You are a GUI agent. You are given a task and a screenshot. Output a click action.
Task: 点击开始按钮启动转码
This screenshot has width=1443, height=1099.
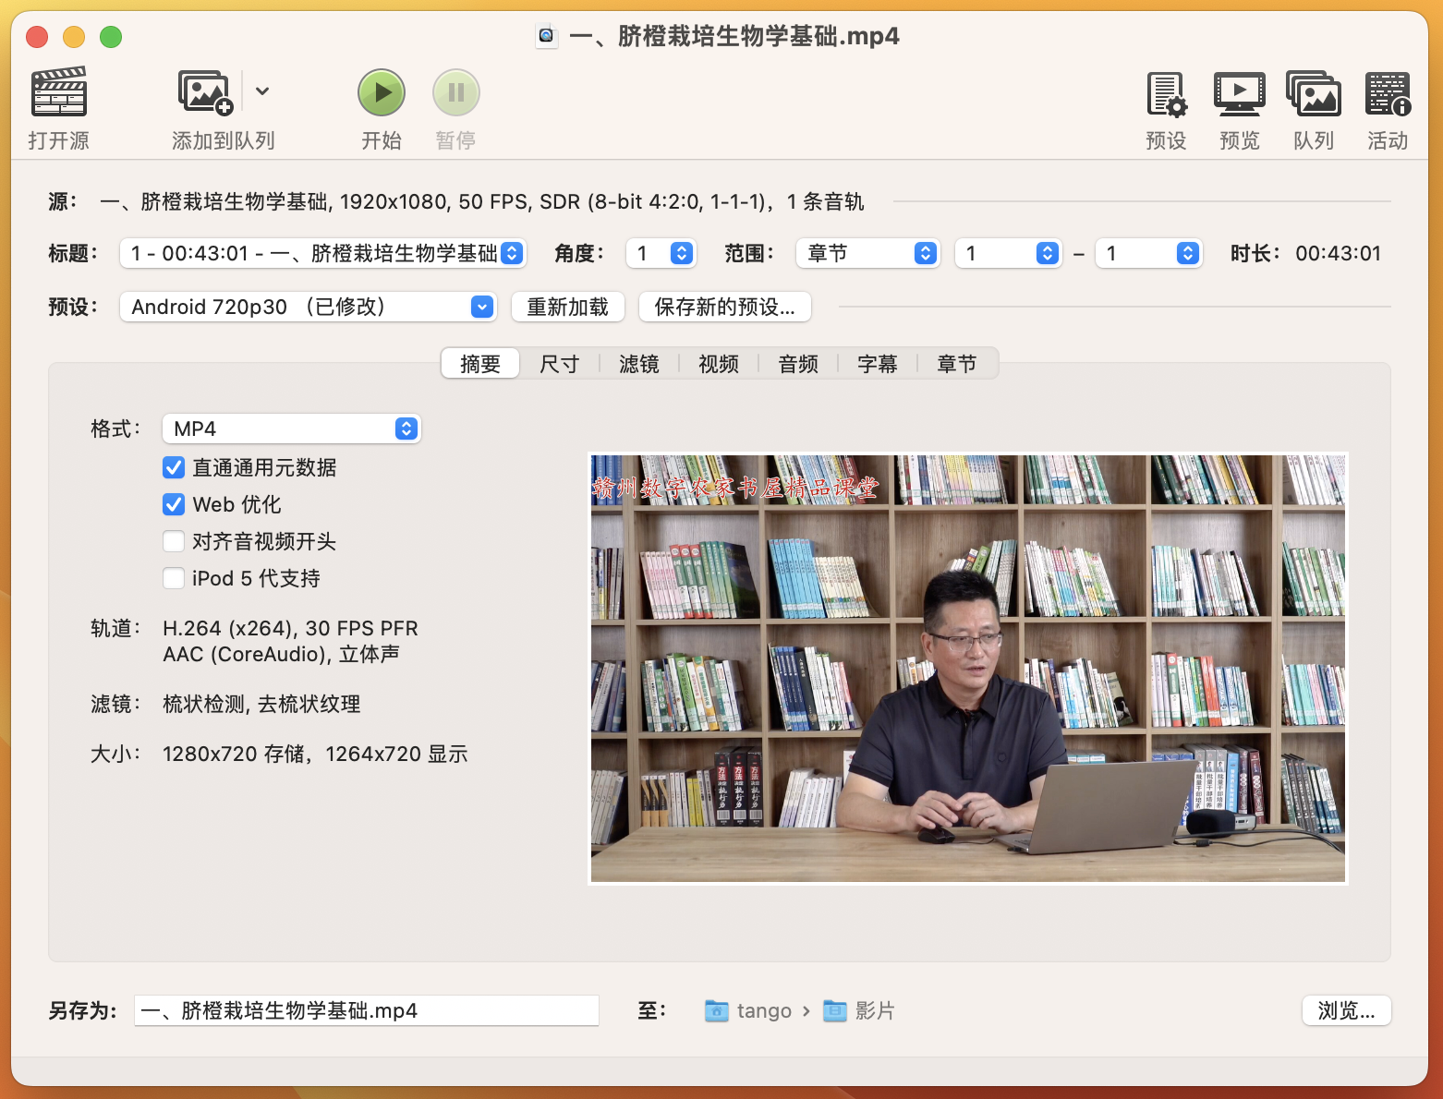(x=382, y=92)
